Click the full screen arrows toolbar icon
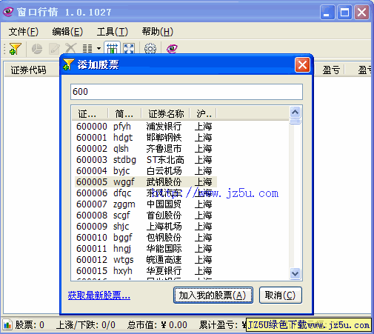The width and height of the screenshot is (374, 334). tap(129, 49)
